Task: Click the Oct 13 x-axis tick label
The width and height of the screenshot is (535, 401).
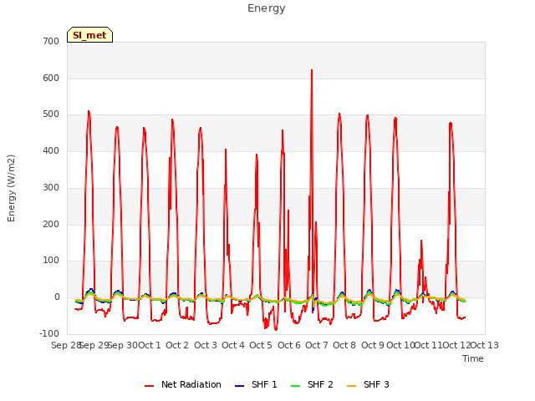Action: click(x=485, y=345)
